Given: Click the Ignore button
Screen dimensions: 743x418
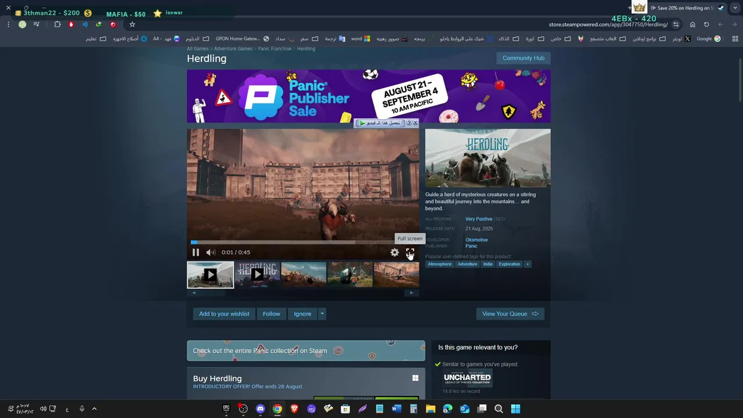Looking at the screenshot, I should 302,314.
